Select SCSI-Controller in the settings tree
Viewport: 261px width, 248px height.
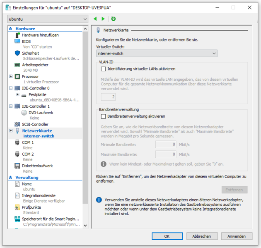tap(35, 124)
